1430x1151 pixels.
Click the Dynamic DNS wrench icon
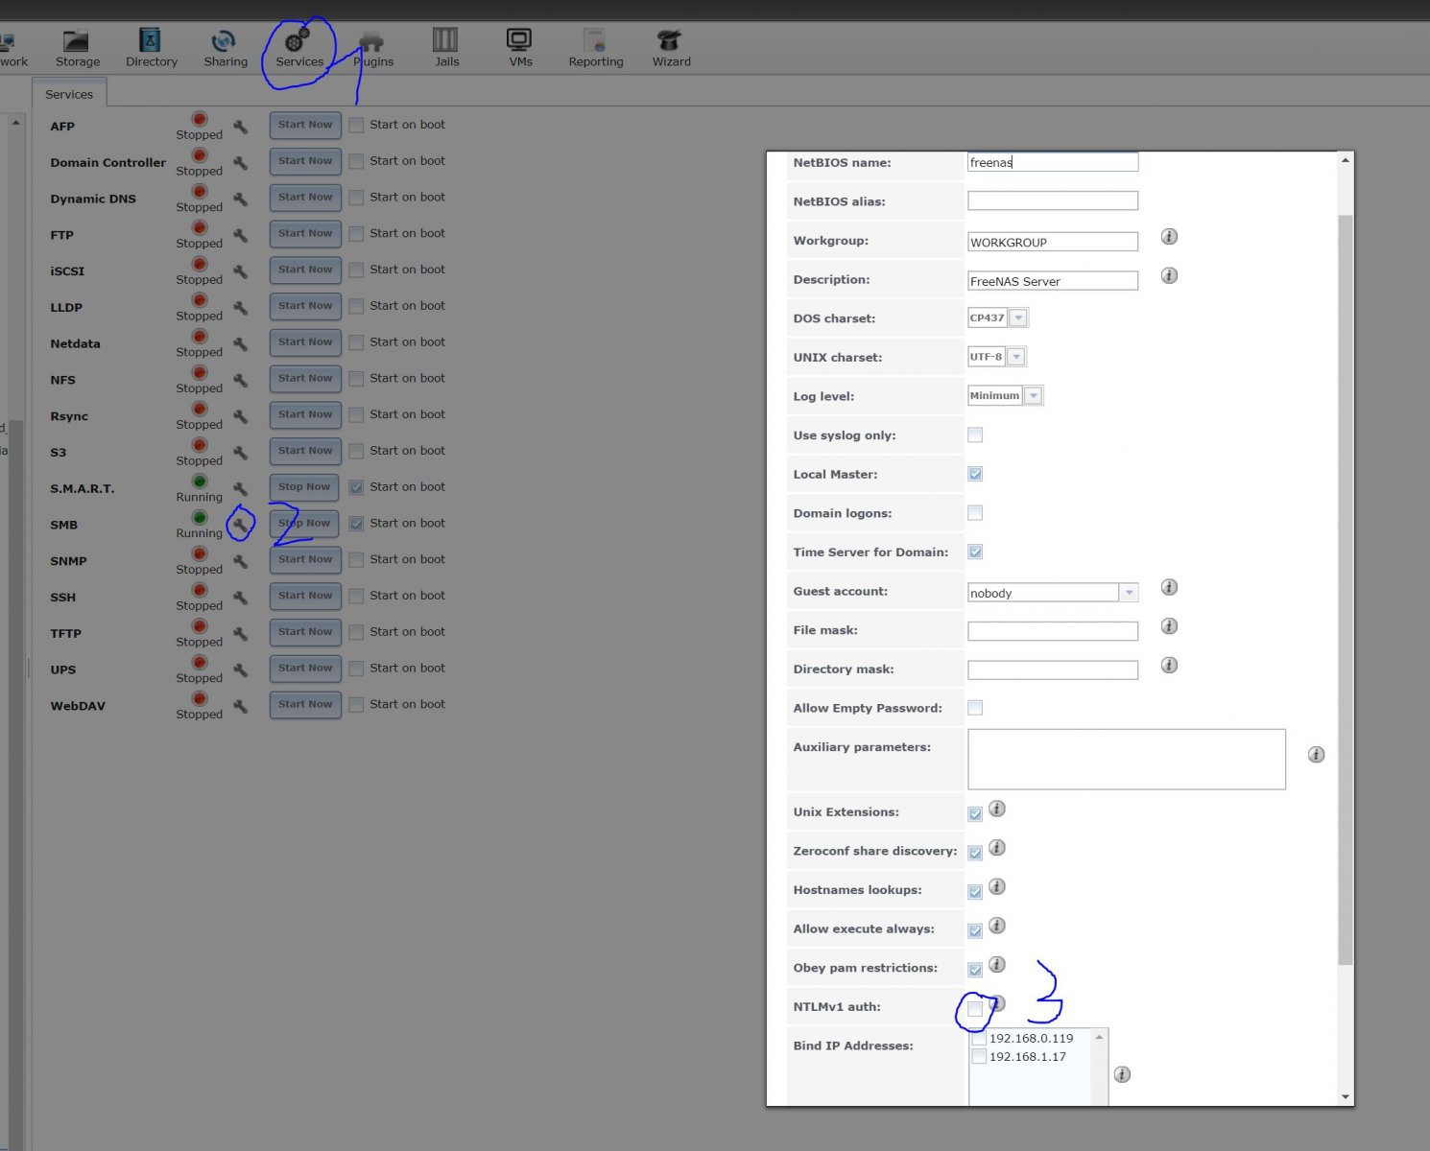click(241, 199)
